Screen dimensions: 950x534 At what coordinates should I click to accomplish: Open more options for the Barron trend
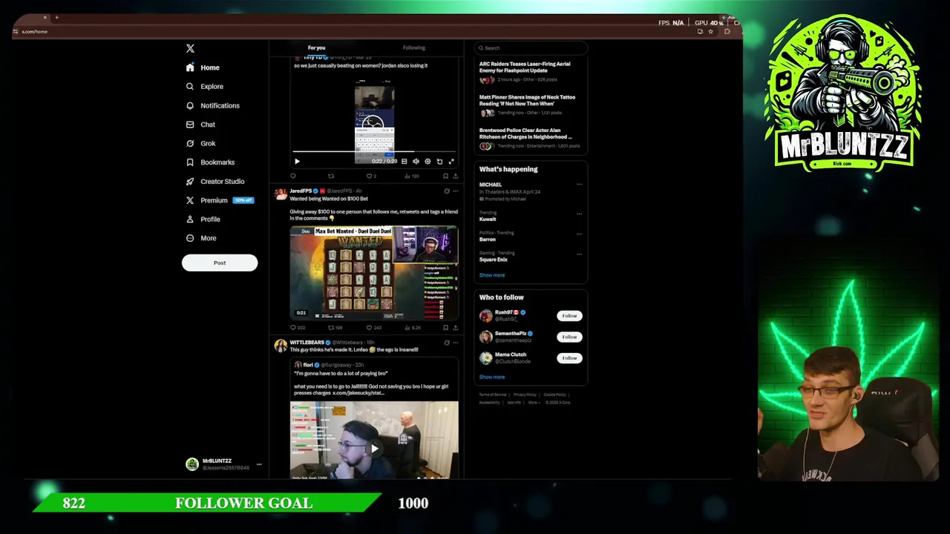pyautogui.click(x=579, y=234)
